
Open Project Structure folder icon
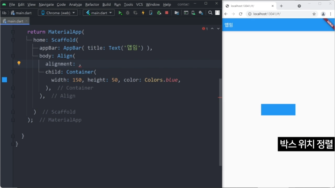(177, 13)
